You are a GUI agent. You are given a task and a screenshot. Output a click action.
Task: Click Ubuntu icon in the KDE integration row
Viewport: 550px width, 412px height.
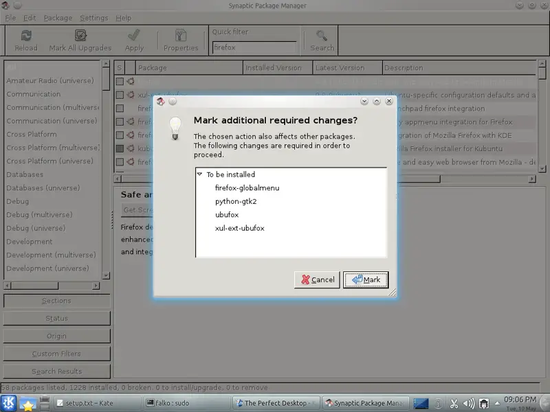131,135
